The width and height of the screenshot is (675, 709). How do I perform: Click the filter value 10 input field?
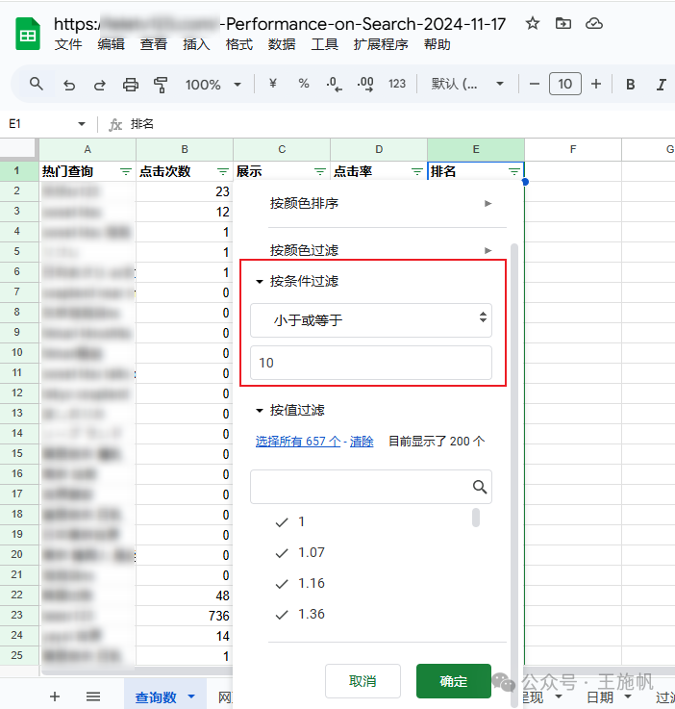pos(371,363)
